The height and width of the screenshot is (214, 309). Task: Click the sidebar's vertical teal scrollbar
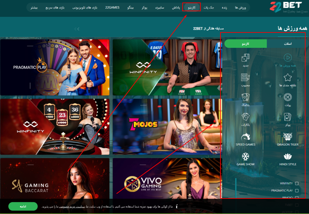coord(236,188)
